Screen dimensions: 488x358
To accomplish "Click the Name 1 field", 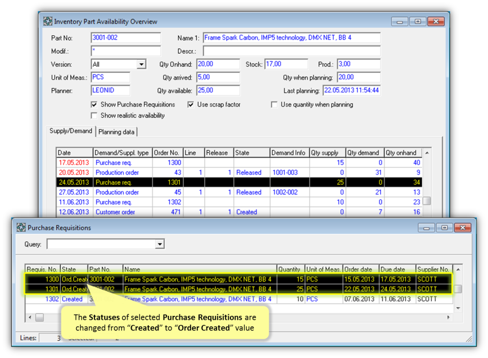I will [x=291, y=38].
